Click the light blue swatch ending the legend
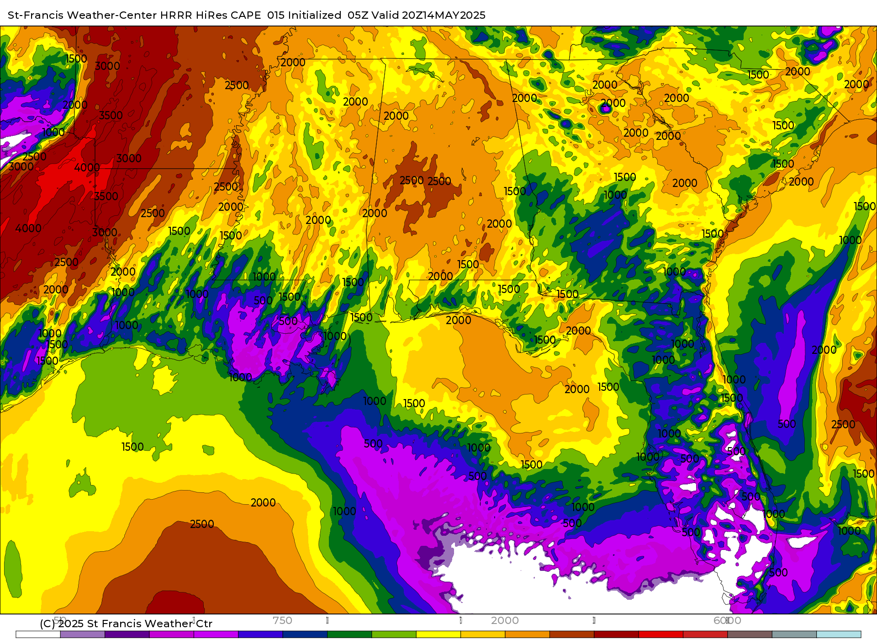The height and width of the screenshot is (640, 877). (839, 635)
